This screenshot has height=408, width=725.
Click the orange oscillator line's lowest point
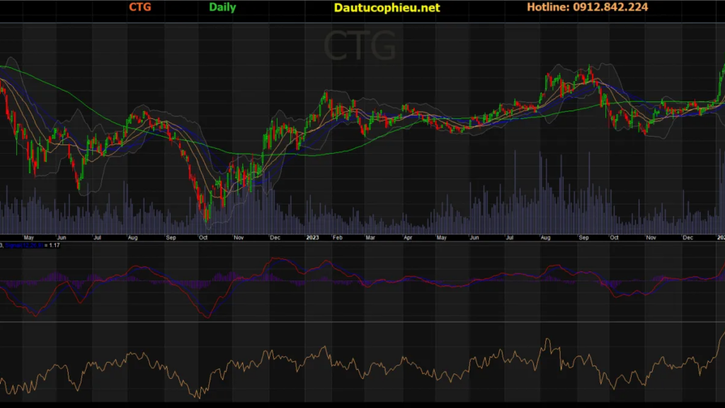[199, 397]
